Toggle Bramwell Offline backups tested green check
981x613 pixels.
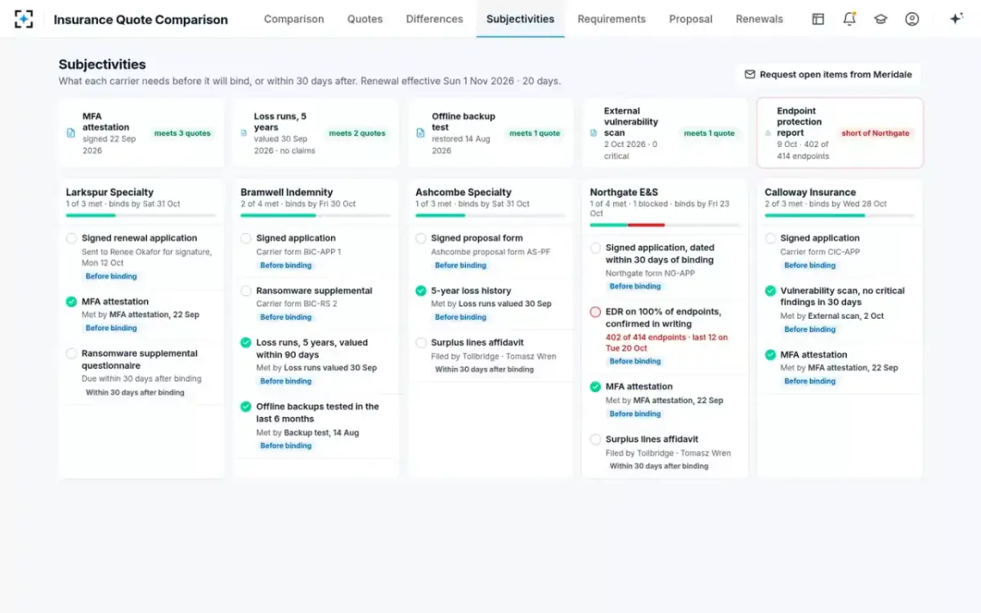point(246,406)
